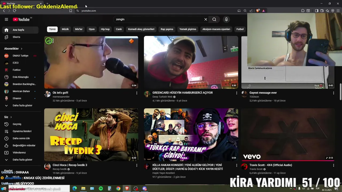Toggle the browser sidebar panel

coord(316,11)
